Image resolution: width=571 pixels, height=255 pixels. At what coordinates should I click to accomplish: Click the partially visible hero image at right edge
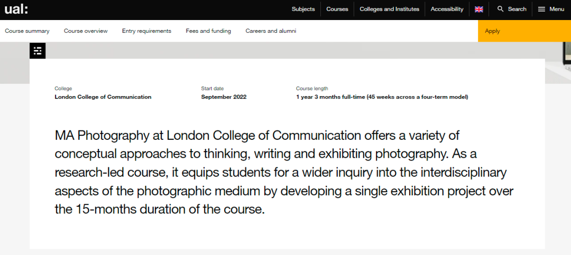[x=567, y=56]
